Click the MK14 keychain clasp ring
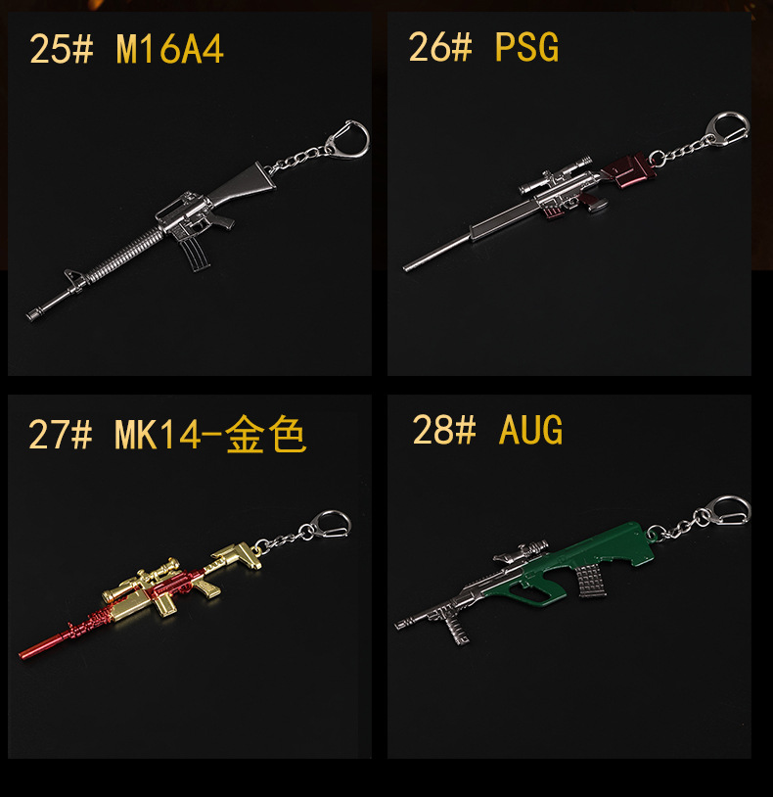This screenshot has width=773, height=797. [x=331, y=525]
